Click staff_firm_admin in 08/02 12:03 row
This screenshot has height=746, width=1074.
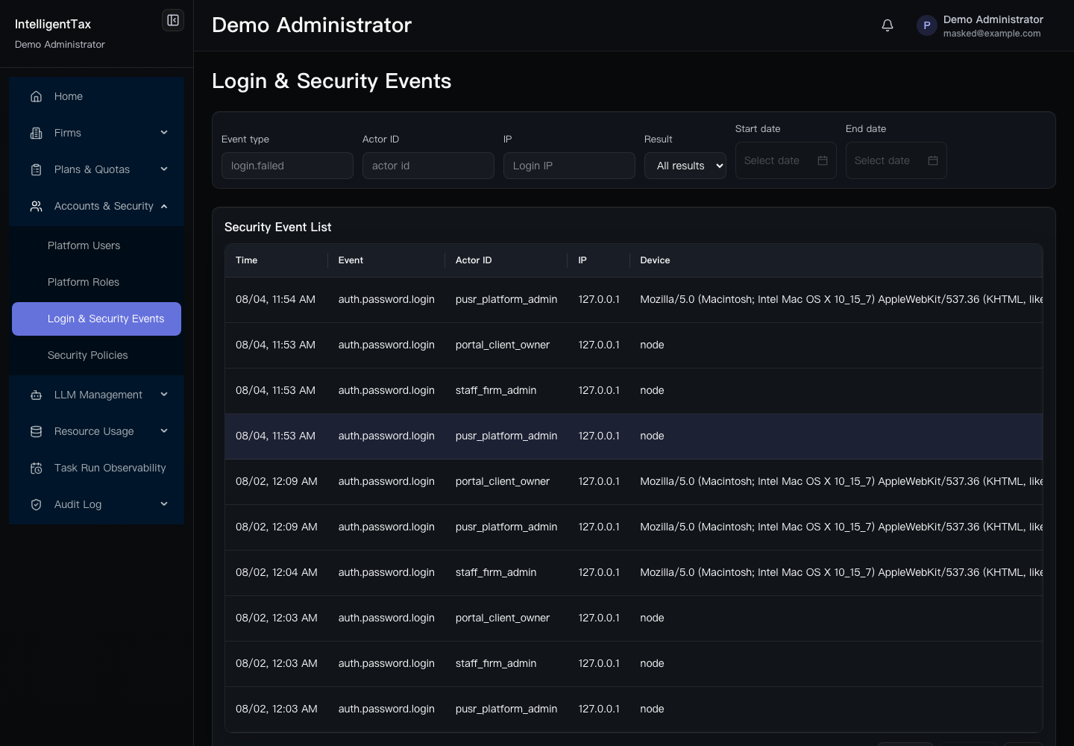click(x=496, y=663)
